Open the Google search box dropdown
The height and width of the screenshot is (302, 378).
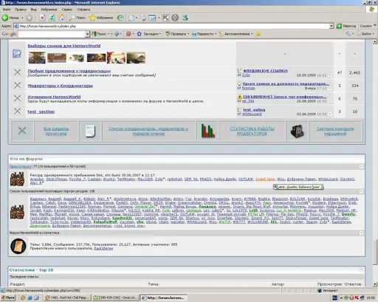[x=87, y=34]
